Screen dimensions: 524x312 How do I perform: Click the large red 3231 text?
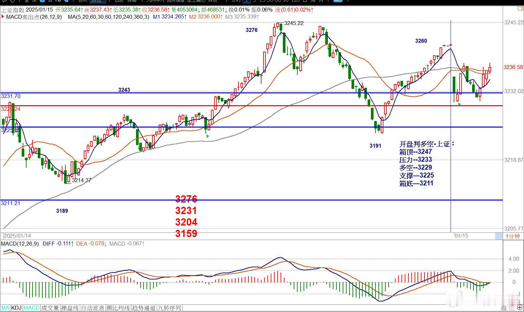pyautogui.click(x=186, y=211)
